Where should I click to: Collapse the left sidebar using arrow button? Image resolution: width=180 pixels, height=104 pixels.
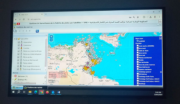point(46,35)
